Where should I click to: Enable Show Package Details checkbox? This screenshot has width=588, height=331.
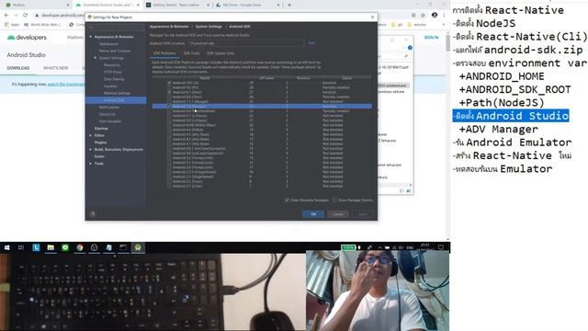[334, 200]
